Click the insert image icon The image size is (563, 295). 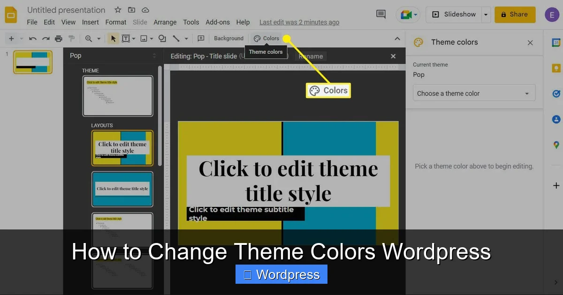[x=144, y=38]
